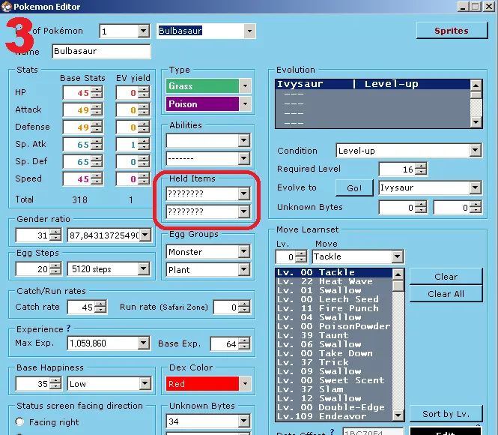Select Lv. 37 Trick move
This screenshot has width=498, height=435.
tap(334, 362)
